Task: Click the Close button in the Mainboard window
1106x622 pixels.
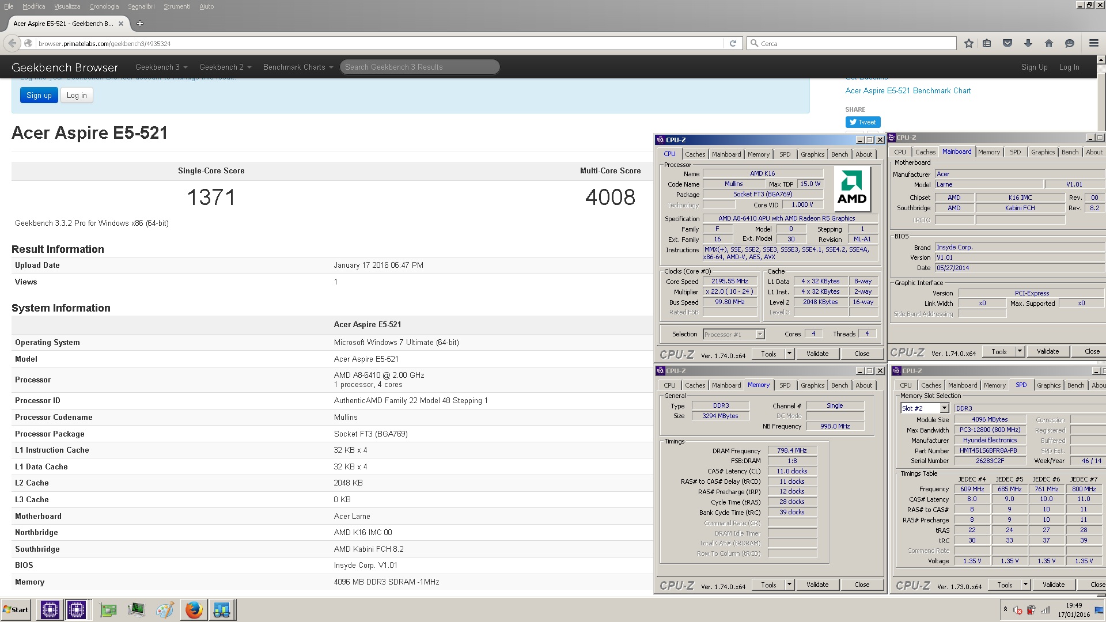Action: 1092,351
